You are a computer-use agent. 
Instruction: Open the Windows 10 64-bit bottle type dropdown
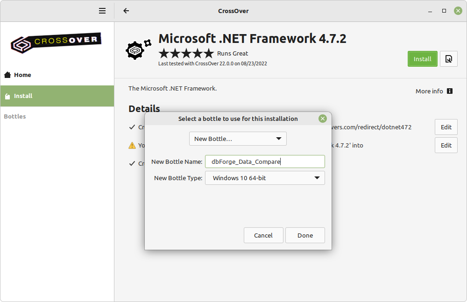tap(265, 178)
